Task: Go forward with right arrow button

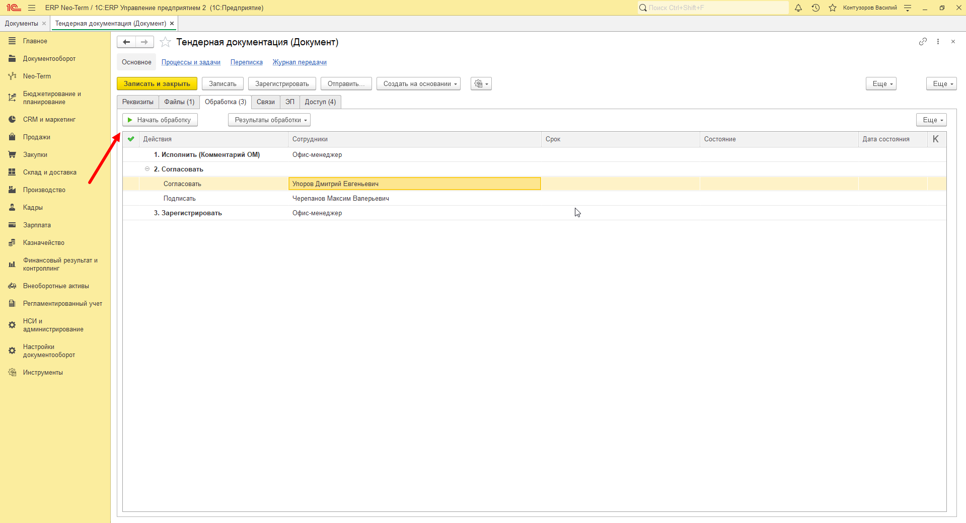Action: [x=144, y=42]
